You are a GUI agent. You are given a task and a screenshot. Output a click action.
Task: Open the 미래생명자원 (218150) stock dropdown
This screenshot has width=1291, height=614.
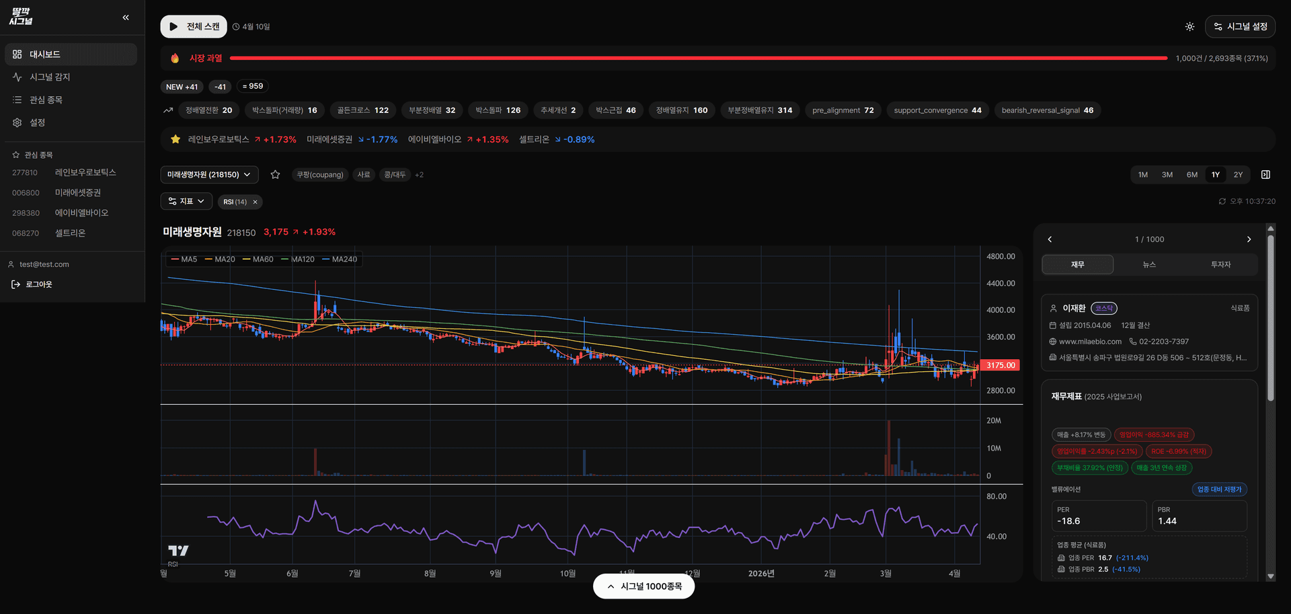pos(209,175)
